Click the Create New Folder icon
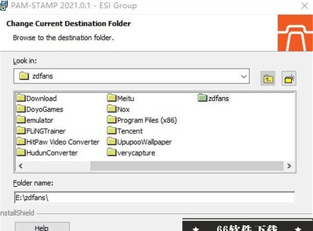 click(289, 78)
